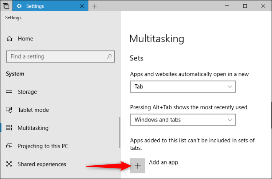Image resolution: width=272 pixels, height=179 pixels.
Task: Click the Add an app label
Action: point(164,162)
